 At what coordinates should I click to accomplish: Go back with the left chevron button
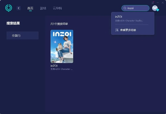coord(19,8)
